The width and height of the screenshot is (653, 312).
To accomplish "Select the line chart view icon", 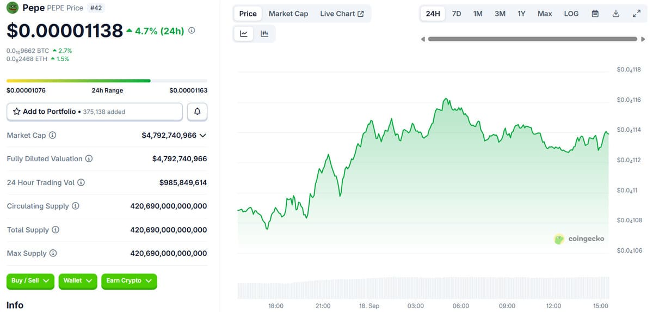I will [244, 34].
